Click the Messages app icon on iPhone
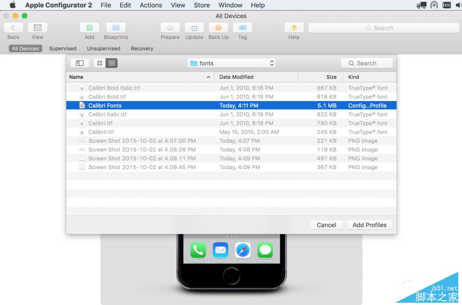 point(265,250)
